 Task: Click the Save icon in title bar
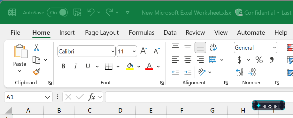point(77,12)
